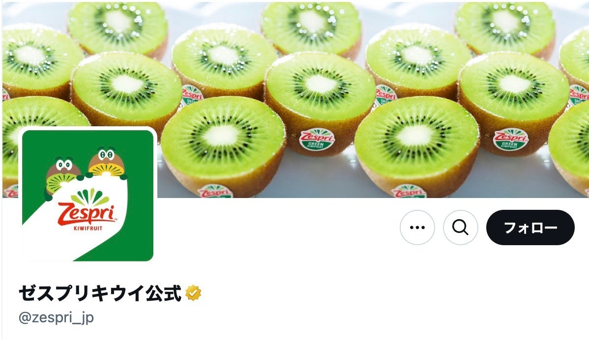
Task: Click the cut-off Zespri sticker beside the avatar
Action: tap(215, 191)
